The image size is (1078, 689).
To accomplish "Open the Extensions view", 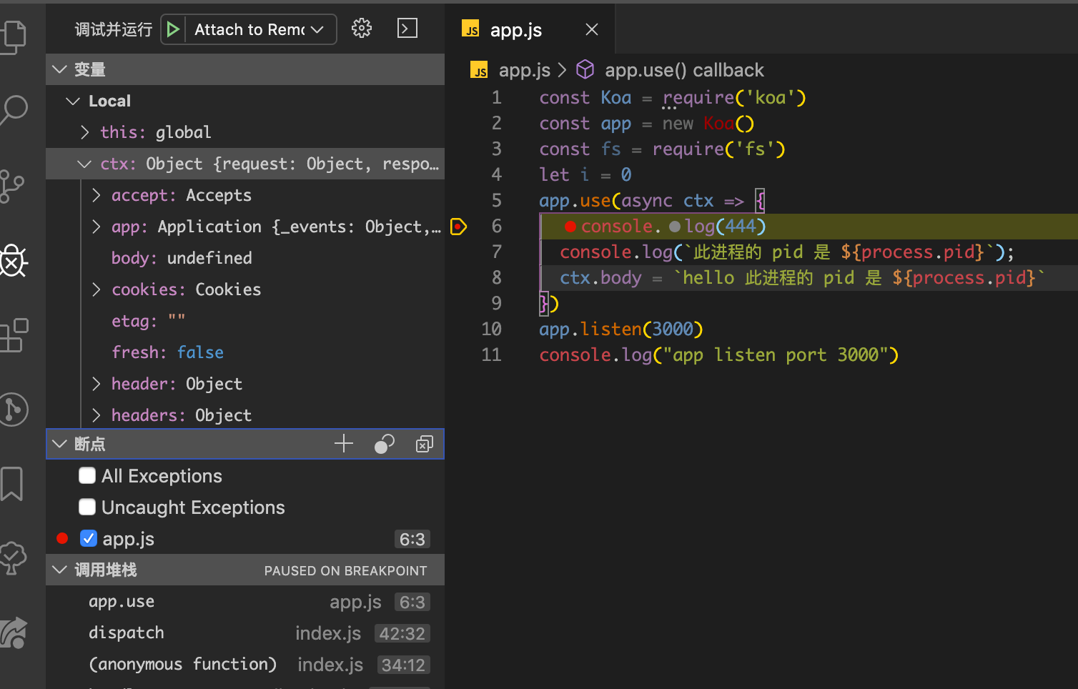I will click(13, 335).
